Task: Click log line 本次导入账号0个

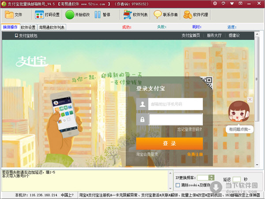Action: tap(15, 176)
